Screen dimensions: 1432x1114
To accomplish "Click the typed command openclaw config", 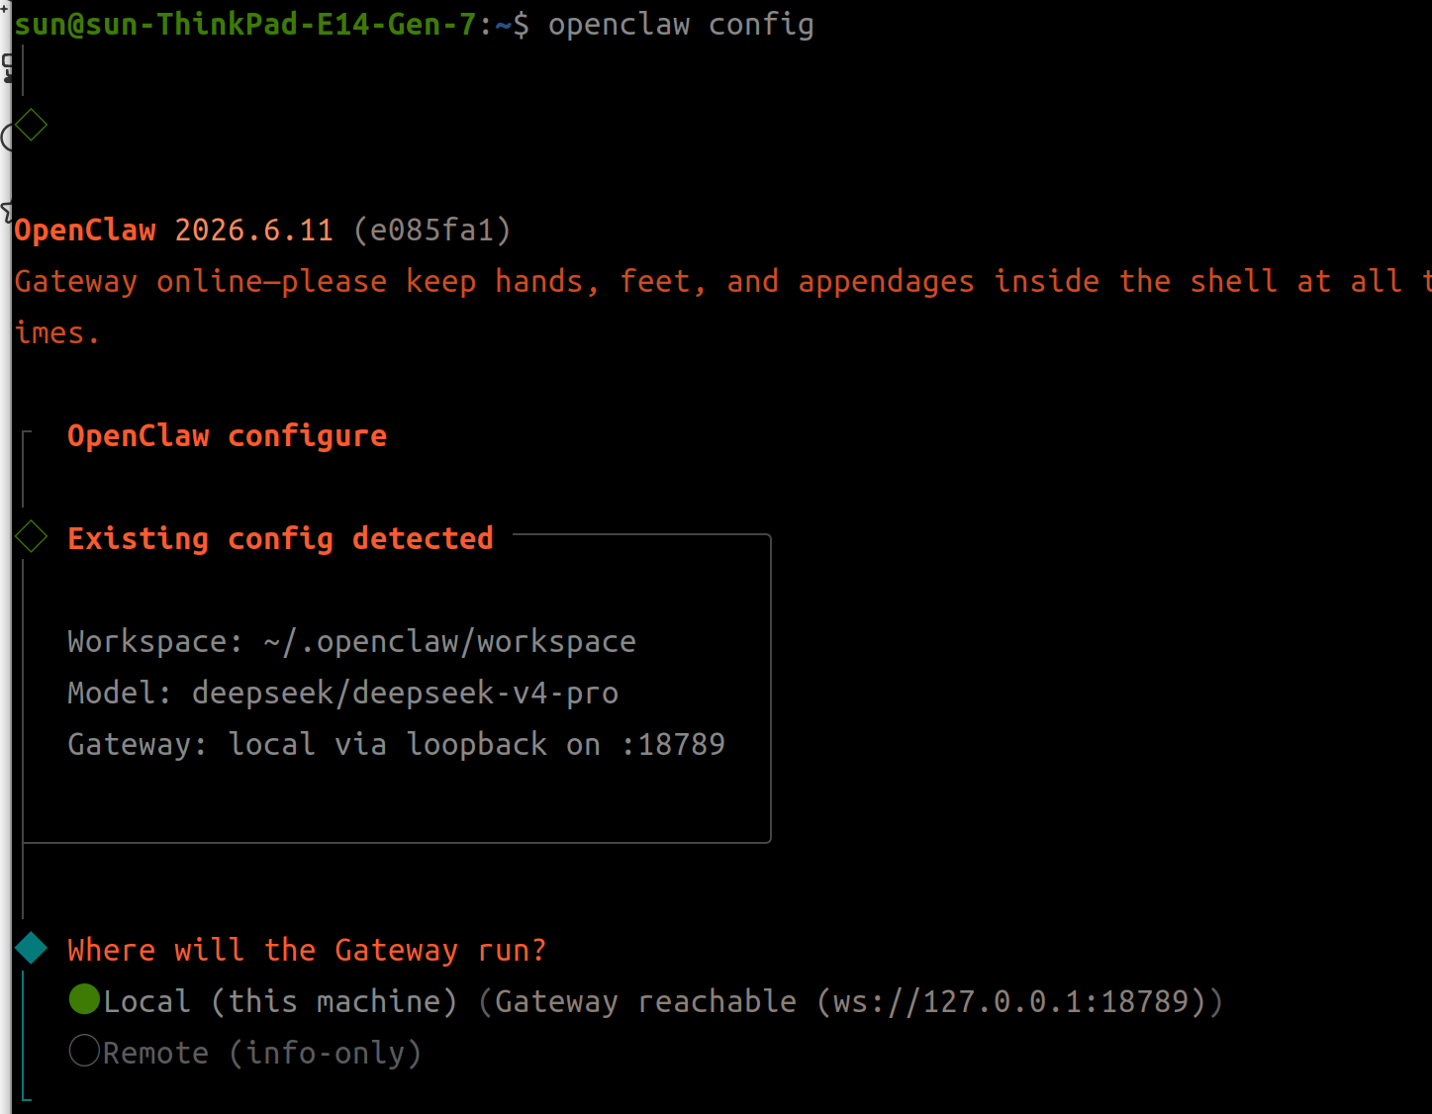I will point(681,25).
